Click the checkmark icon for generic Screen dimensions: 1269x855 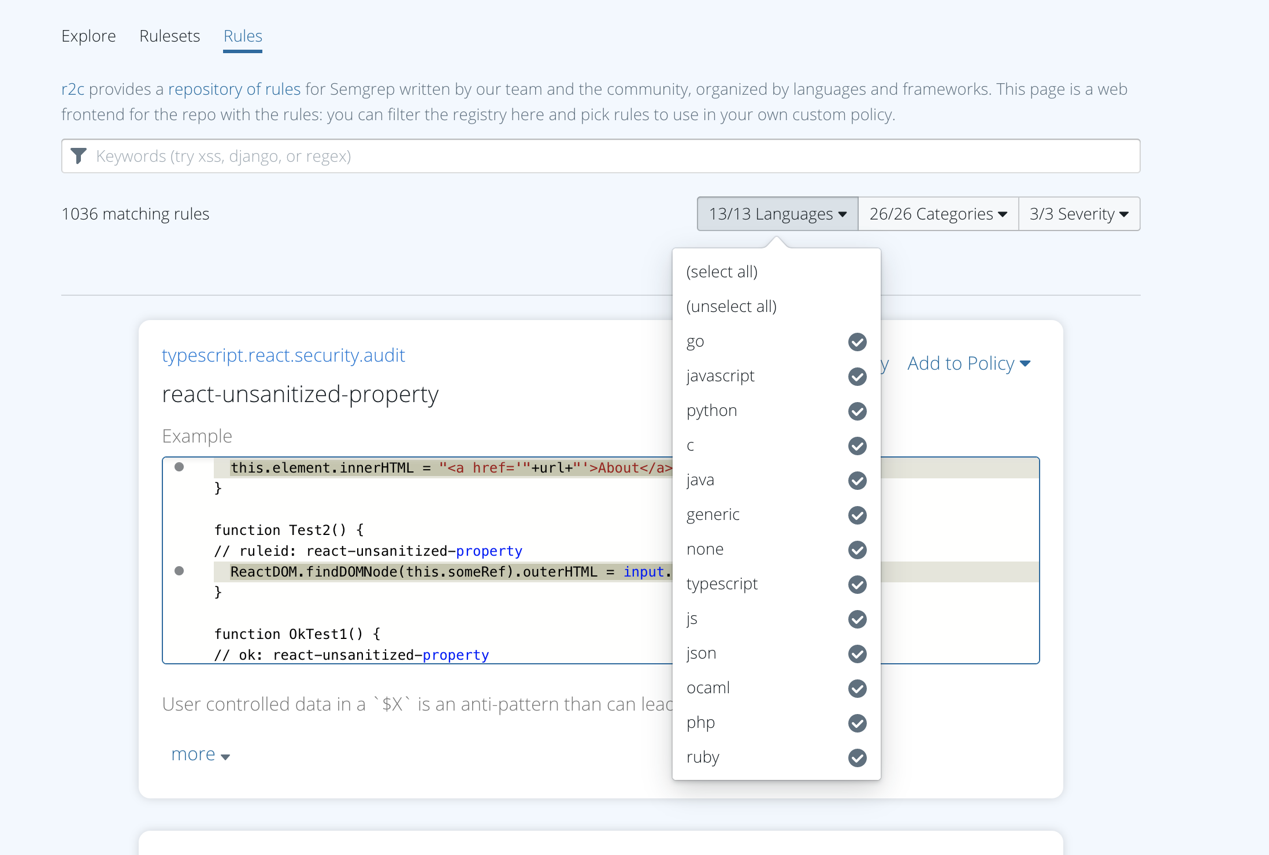[x=857, y=515]
